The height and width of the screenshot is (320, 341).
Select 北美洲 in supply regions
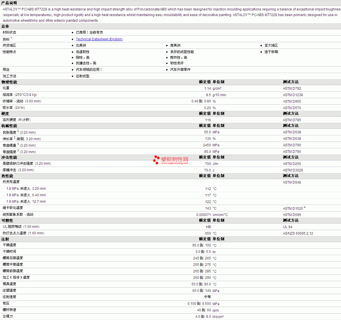[81, 45]
